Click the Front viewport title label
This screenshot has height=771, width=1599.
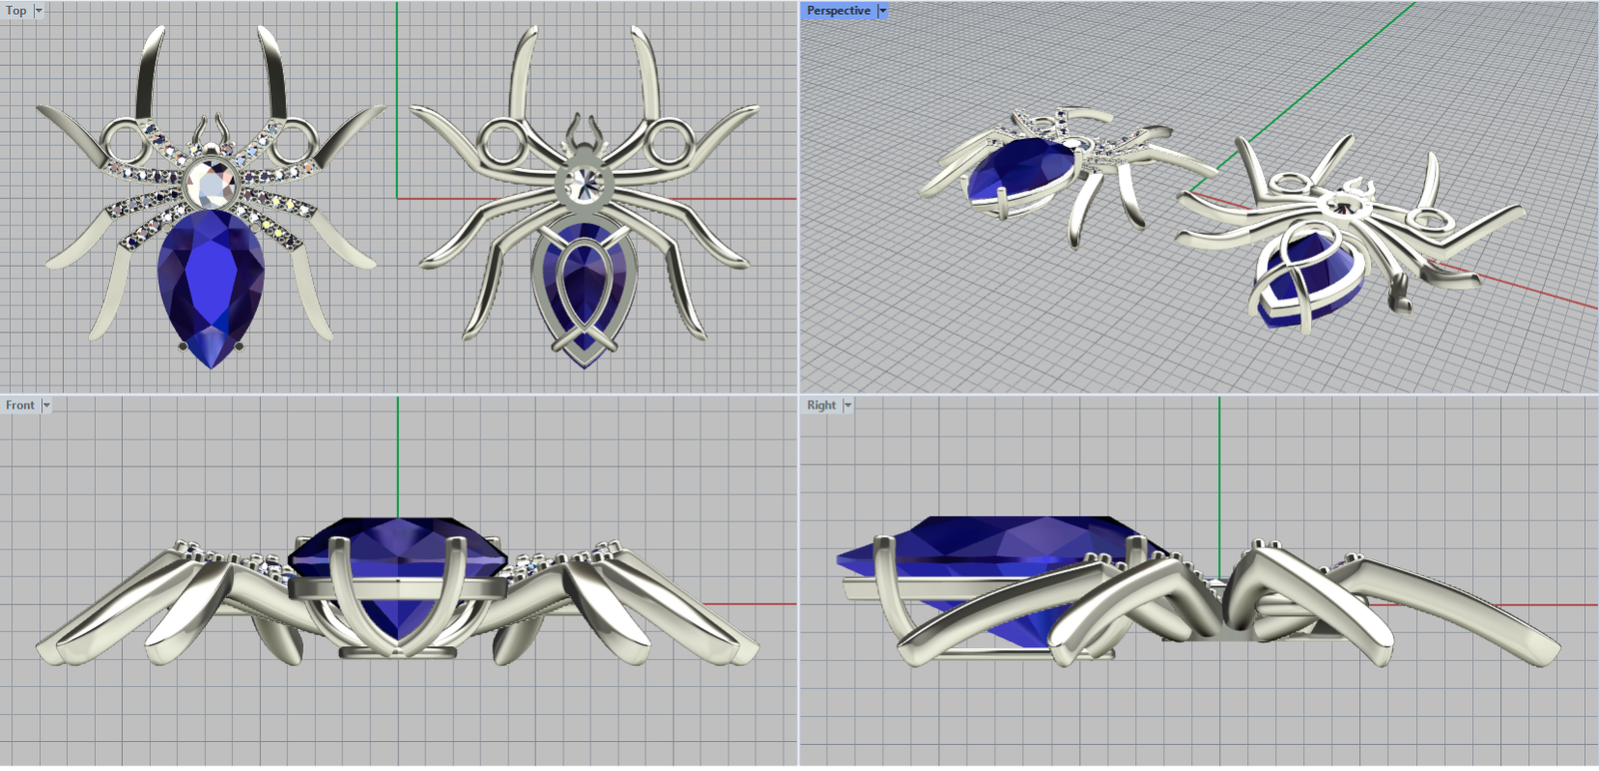19,405
